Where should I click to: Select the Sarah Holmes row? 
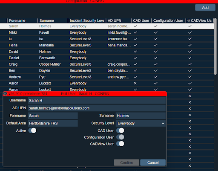107,26
